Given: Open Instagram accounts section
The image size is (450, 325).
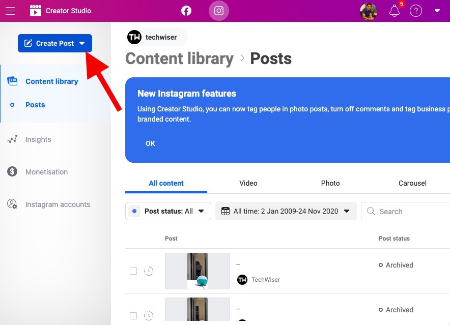Looking at the screenshot, I should pyautogui.click(x=58, y=204).
